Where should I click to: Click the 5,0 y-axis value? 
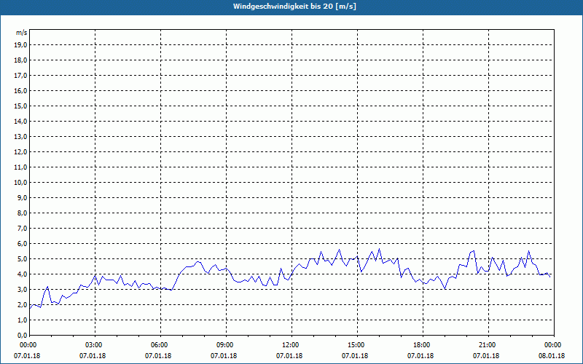pyautogui.click(x=23, y=259)
